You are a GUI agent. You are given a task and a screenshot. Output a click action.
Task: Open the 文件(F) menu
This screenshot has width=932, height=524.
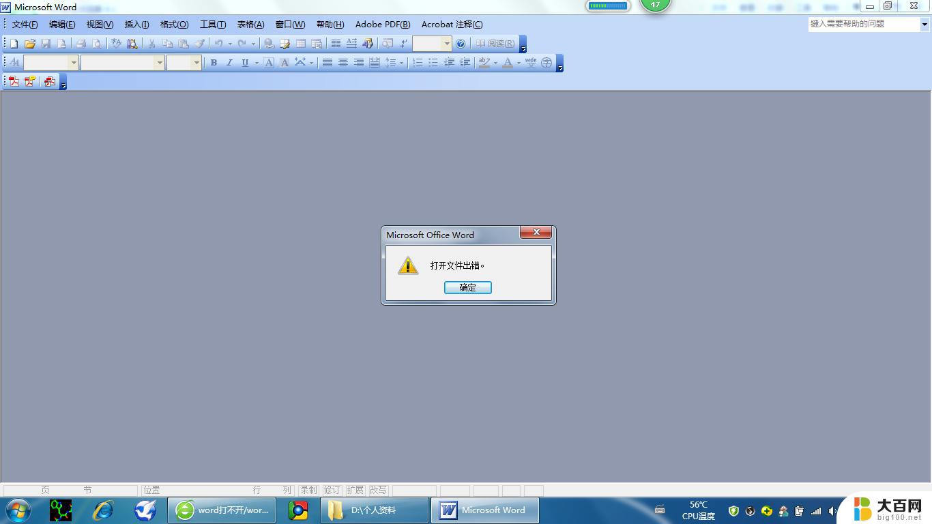(25, 25)
